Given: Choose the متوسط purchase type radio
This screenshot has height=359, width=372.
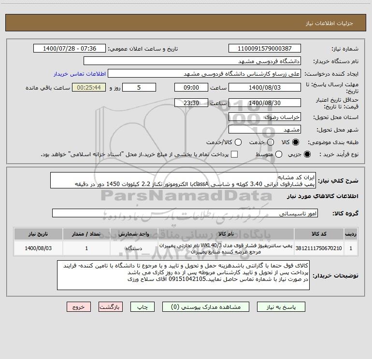Looking at the screenshot, I should (279, 154).
